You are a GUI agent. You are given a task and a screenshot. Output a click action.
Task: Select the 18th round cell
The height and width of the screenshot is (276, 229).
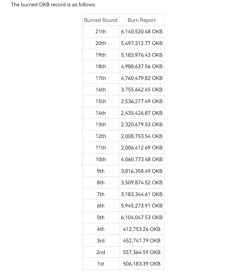point(101,66)
